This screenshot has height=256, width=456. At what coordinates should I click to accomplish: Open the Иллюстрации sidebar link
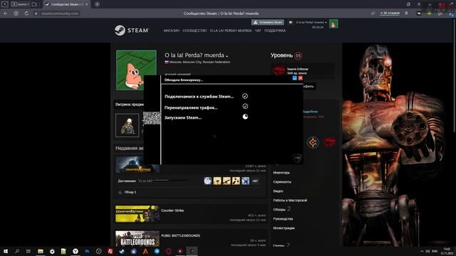tap(284, 228)
